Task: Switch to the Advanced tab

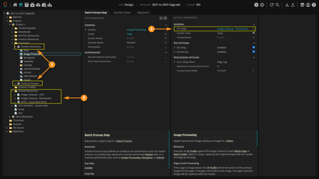Action: pos(143,12)
